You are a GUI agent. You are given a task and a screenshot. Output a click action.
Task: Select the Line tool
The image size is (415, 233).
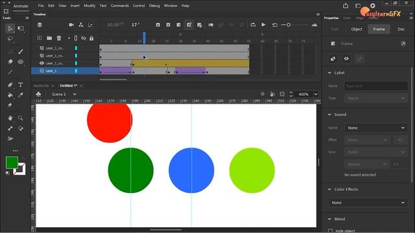[10, 72]
